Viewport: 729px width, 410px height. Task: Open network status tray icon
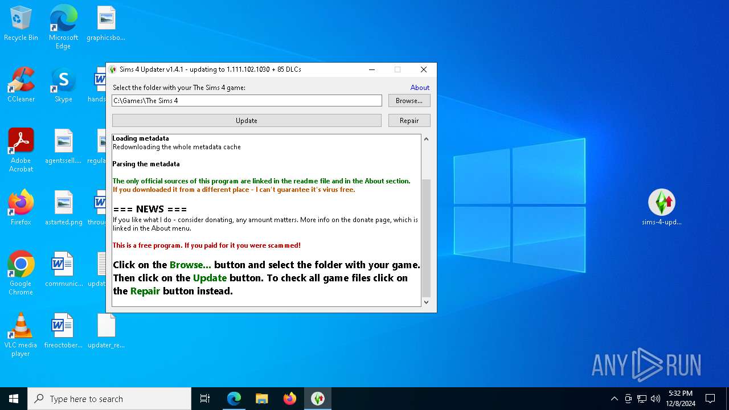click(x=642, y=399)
